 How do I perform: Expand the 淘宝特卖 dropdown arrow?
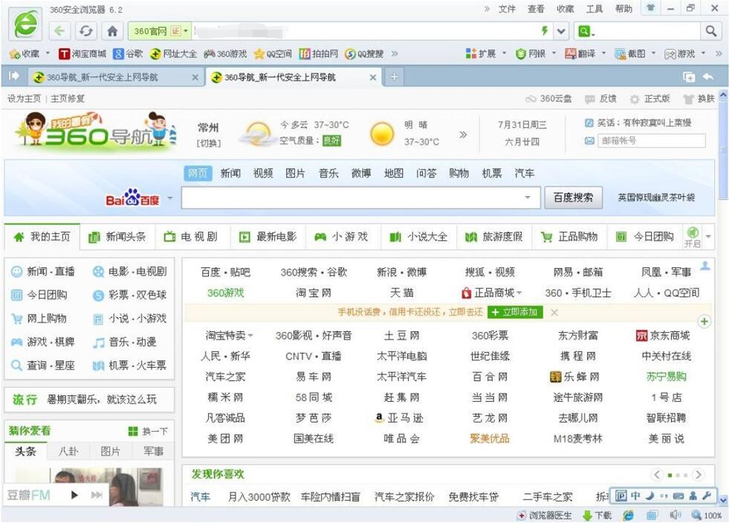250,335
